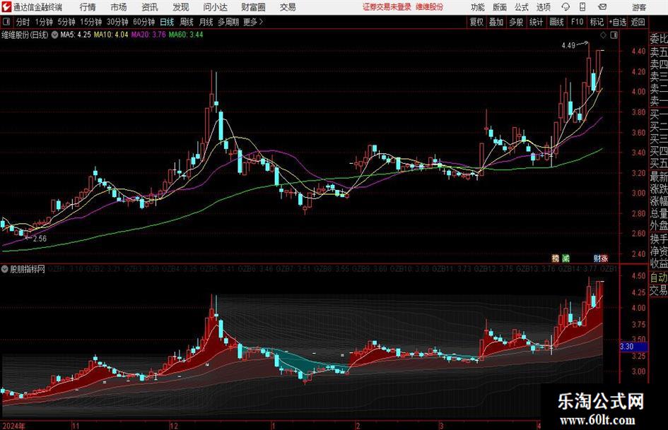Open the 版面 menu
This screenshot has width=668, height=430.
tap(499, 7)
